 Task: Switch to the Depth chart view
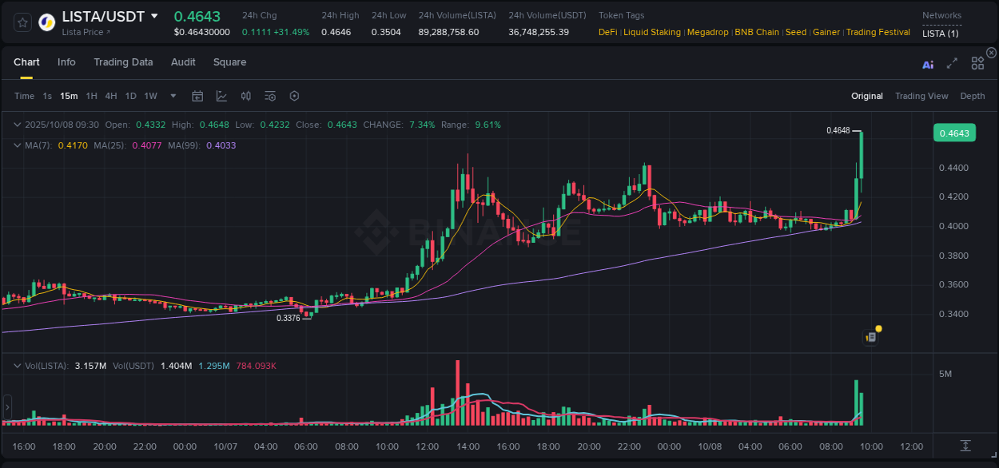coord(973,96)
